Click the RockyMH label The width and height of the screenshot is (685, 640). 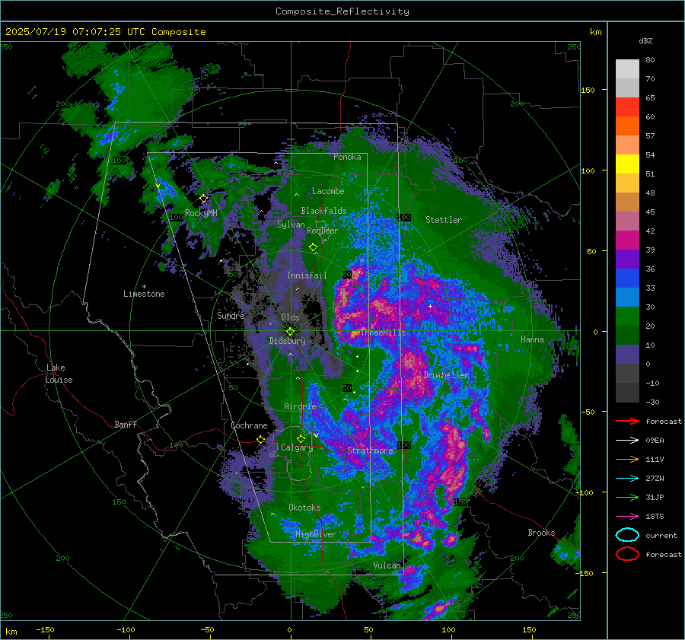201,213
